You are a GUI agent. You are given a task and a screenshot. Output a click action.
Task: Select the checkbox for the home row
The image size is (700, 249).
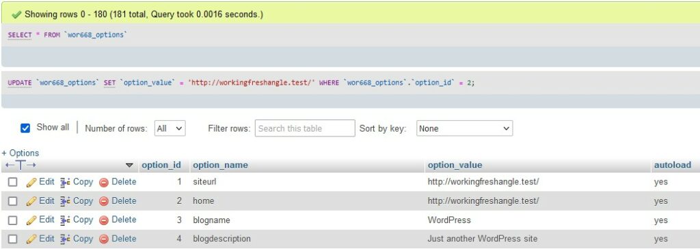point(13,201)
